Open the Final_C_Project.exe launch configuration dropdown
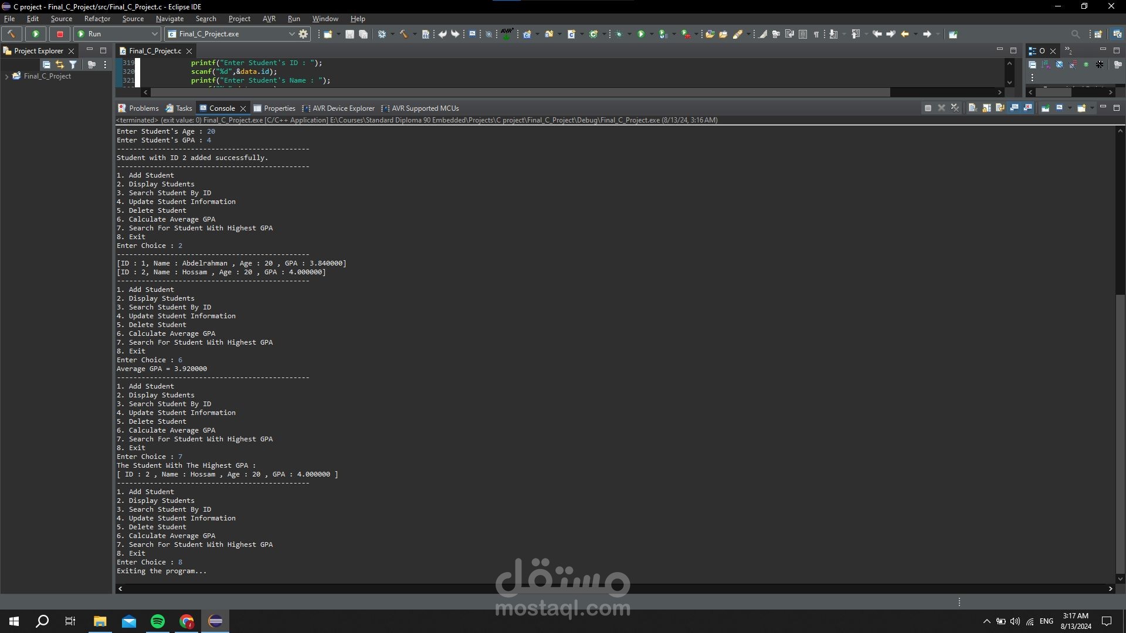 tap(291, 34)
